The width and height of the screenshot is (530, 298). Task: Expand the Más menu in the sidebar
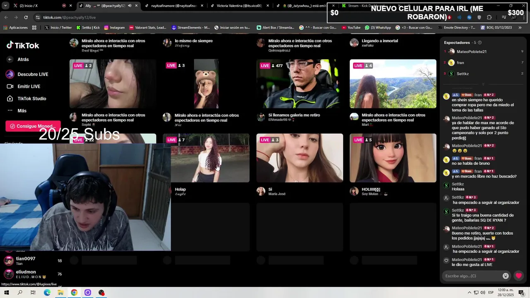click(x=17, y=111)
